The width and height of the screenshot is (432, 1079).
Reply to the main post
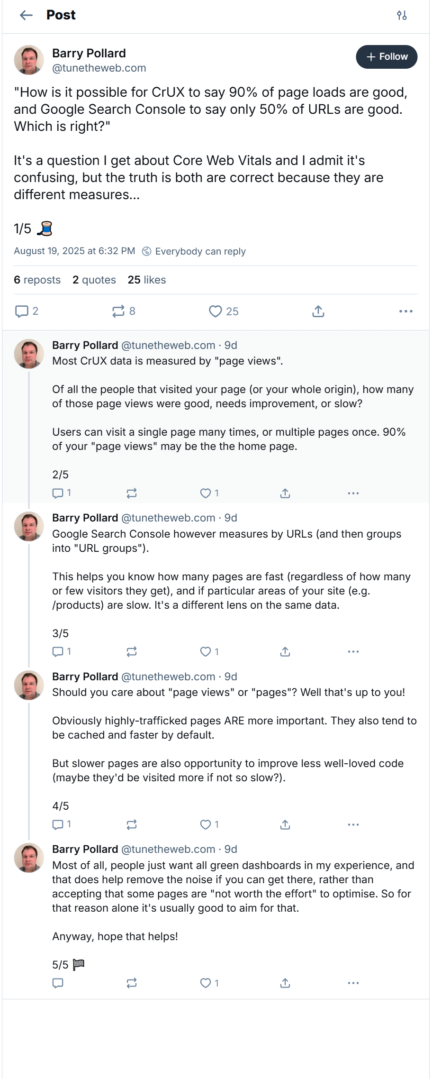(x=27, y=311)
